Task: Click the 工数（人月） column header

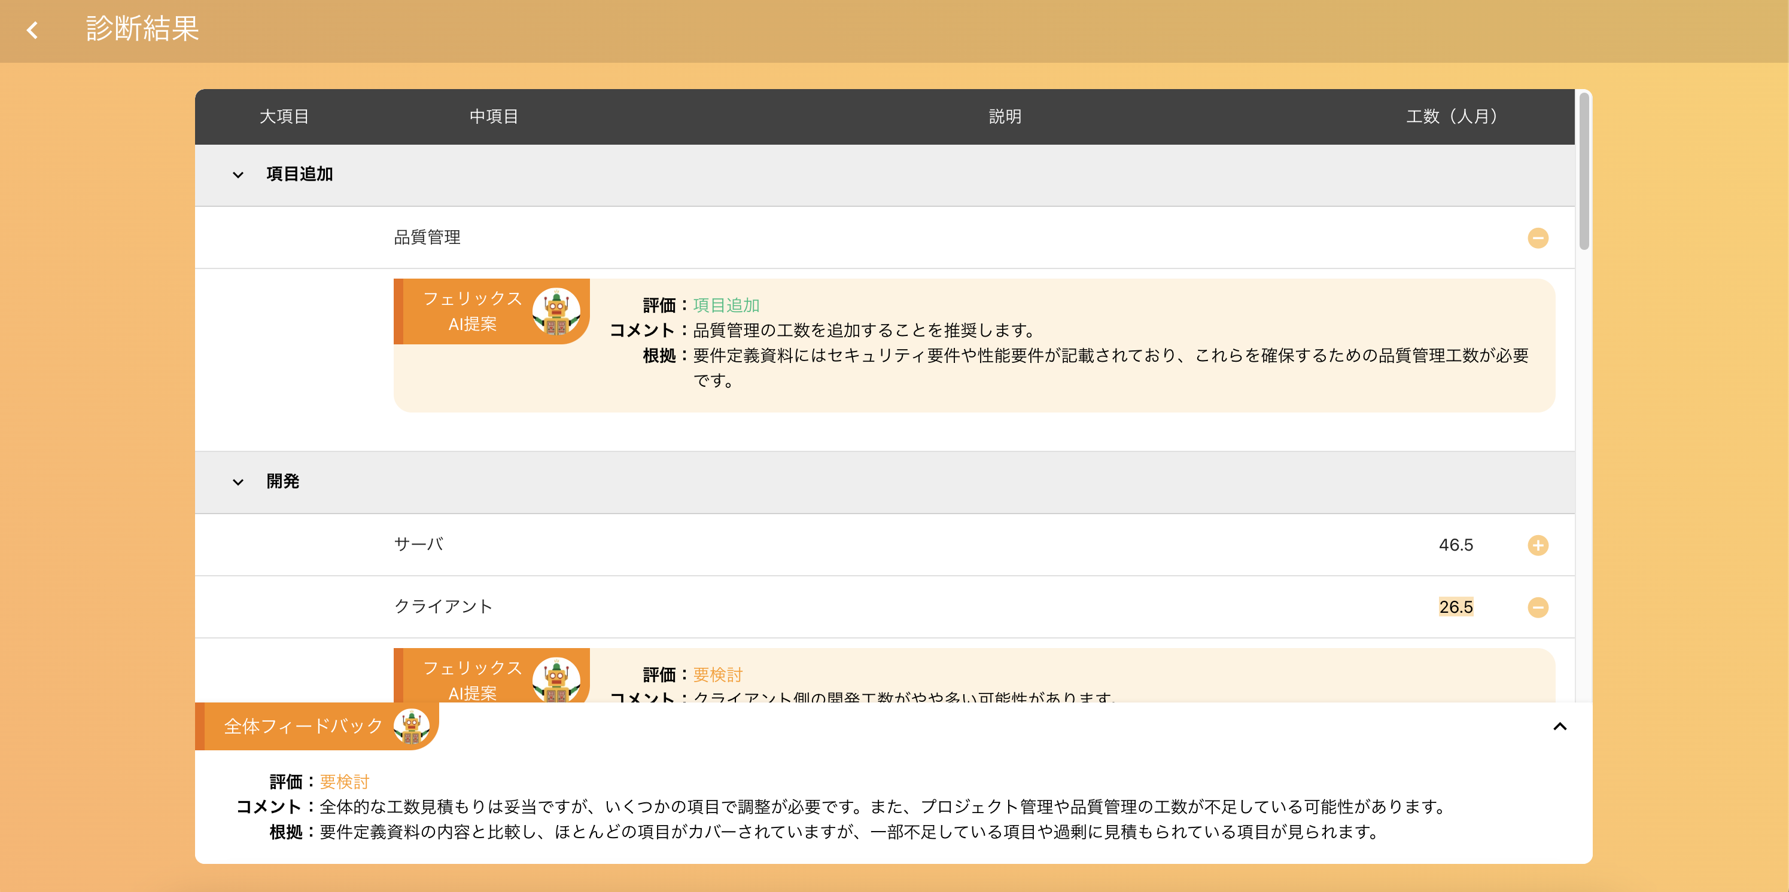Action: (x=1452, y=117)
